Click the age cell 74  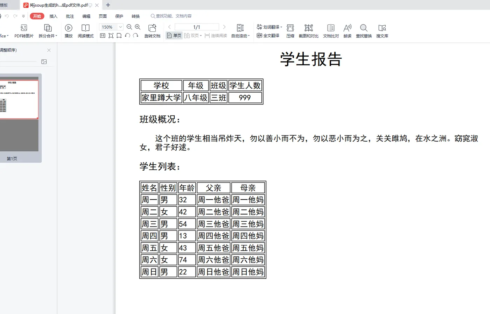coord(187,260)
